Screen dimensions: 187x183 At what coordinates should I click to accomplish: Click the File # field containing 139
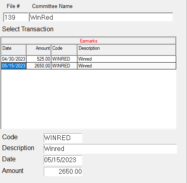16,17
